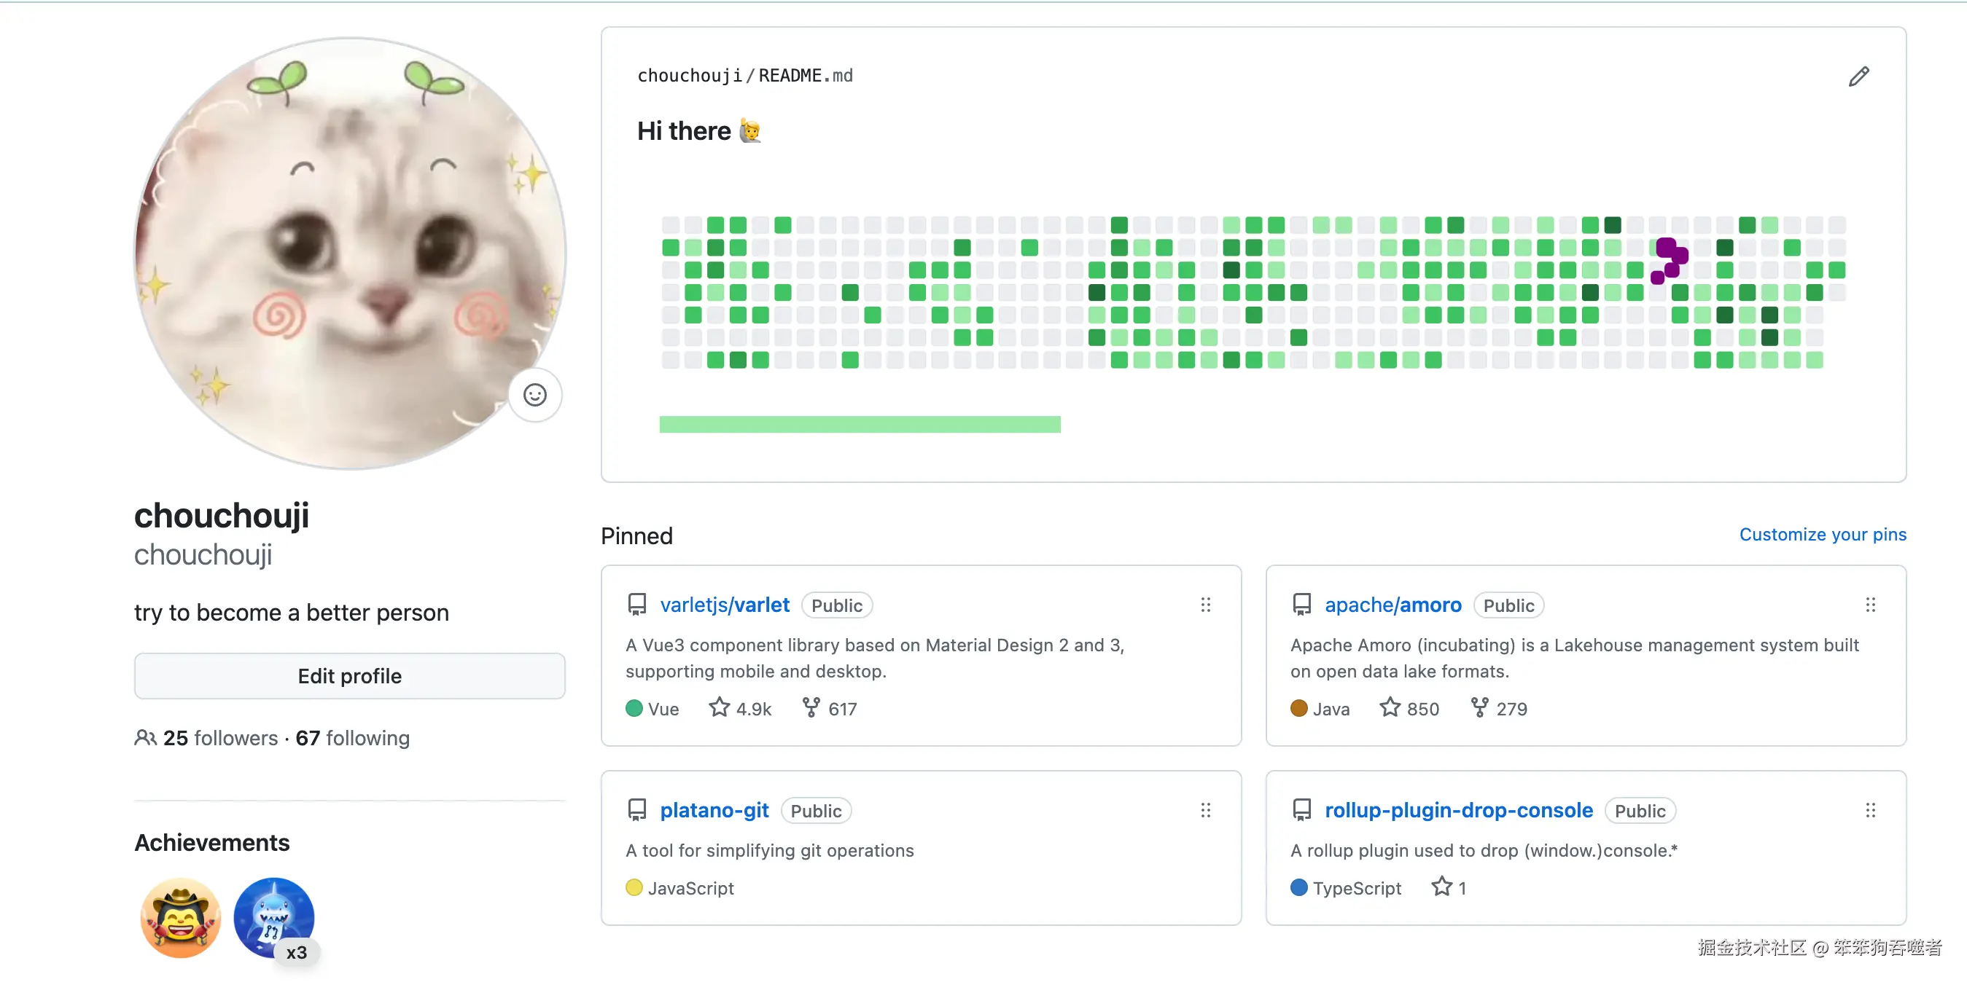Screen dimensions: 1967x982
Task: Click the set status smiley icon
Action: (x=534, y=395)
